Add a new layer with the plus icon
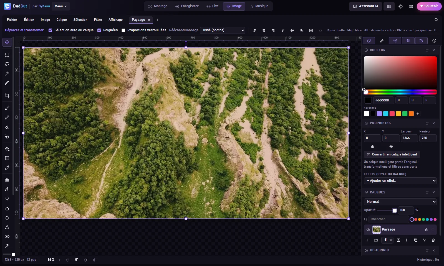444x266 pixels. tap(367, 240)
